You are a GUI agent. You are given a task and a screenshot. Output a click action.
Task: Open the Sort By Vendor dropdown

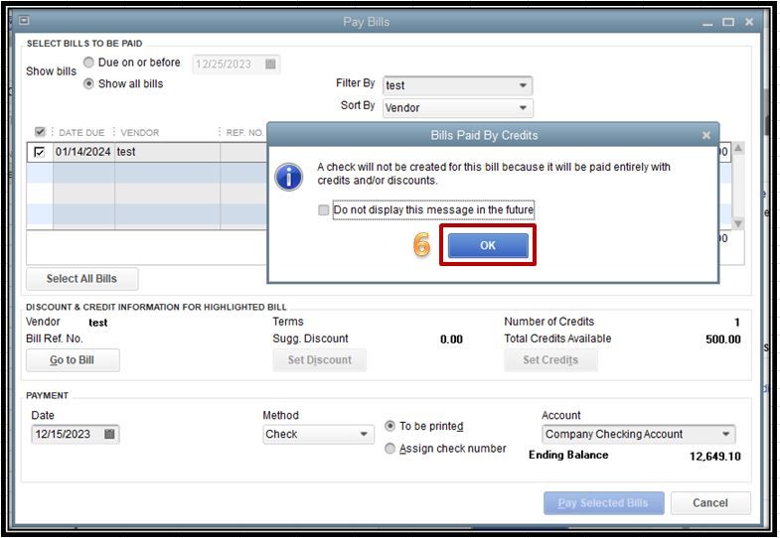[x=523, y=108]
